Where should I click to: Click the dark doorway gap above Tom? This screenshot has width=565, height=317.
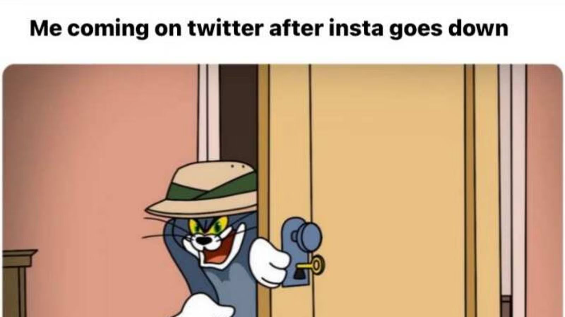238,113
